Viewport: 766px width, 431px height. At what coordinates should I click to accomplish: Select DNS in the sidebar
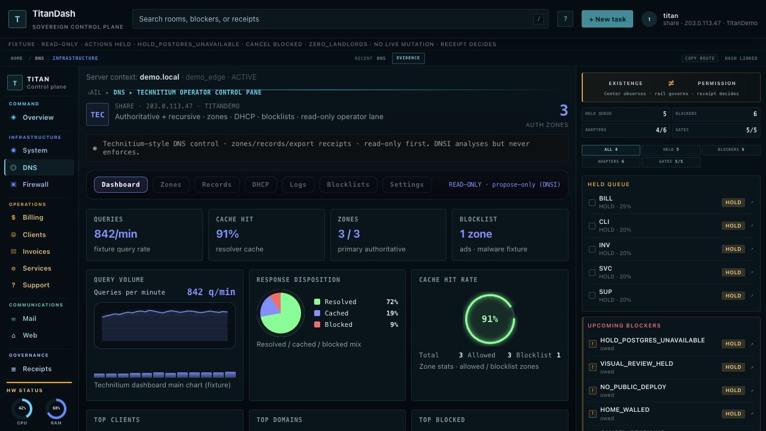click(x=39, y=168)
